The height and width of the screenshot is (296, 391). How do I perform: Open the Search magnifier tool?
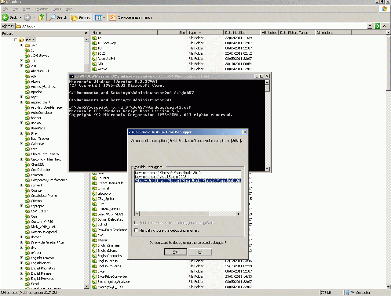pyautogui.click(x=53, y=17)
